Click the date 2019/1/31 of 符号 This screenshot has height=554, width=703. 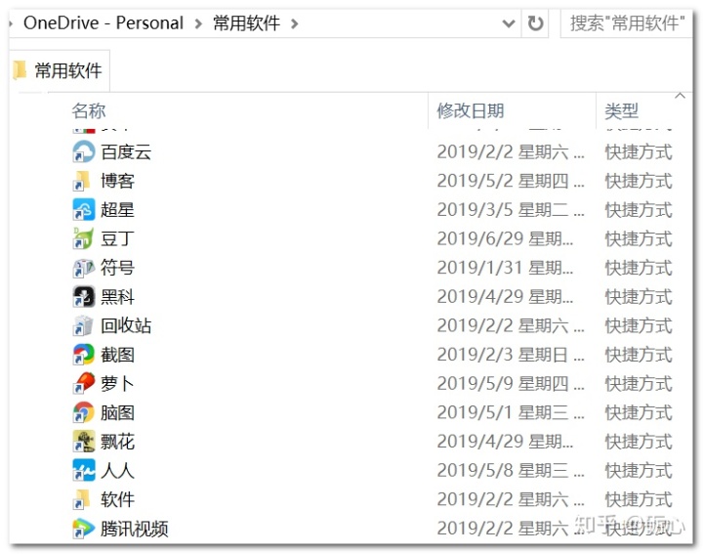pyautogui.click(x=506, y=268)
